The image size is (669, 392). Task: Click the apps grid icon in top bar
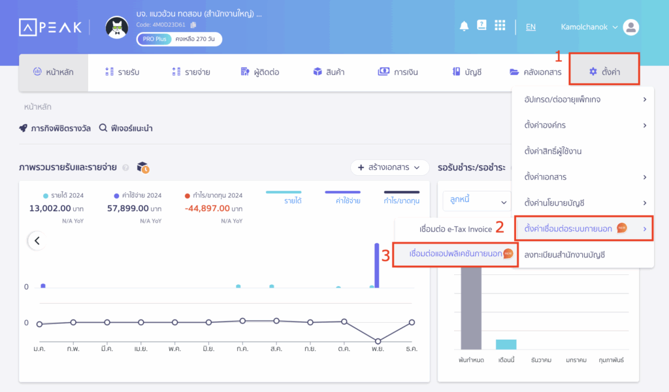[500, 26]
